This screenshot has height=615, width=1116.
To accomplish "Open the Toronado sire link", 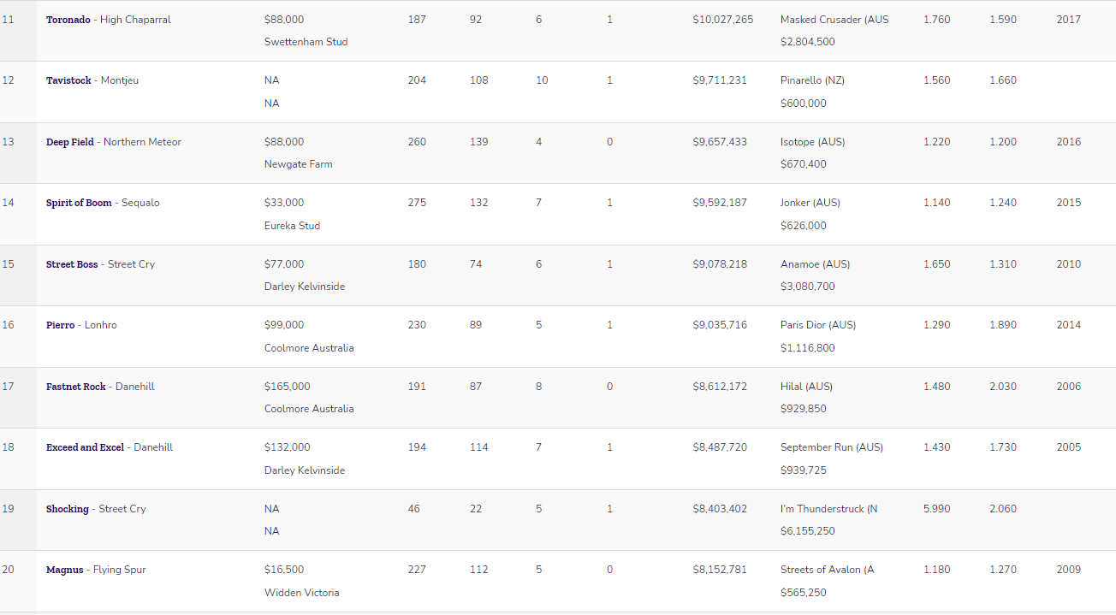I will 68,20.
